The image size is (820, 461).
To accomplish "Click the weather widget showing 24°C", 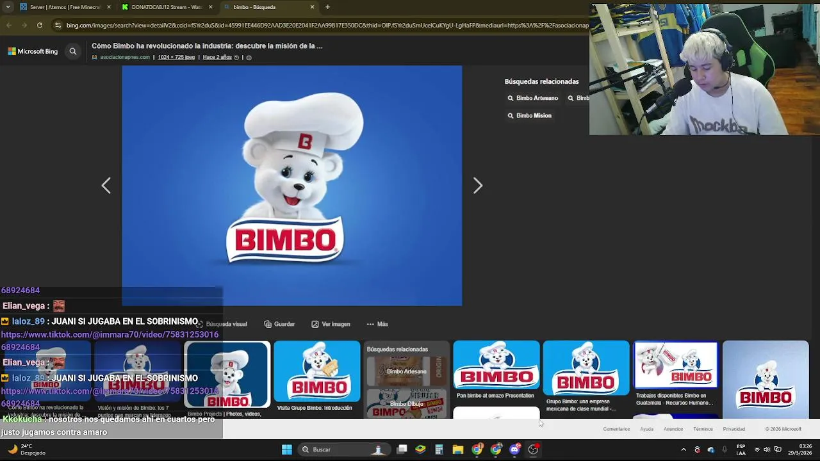I will pos(26,449).
